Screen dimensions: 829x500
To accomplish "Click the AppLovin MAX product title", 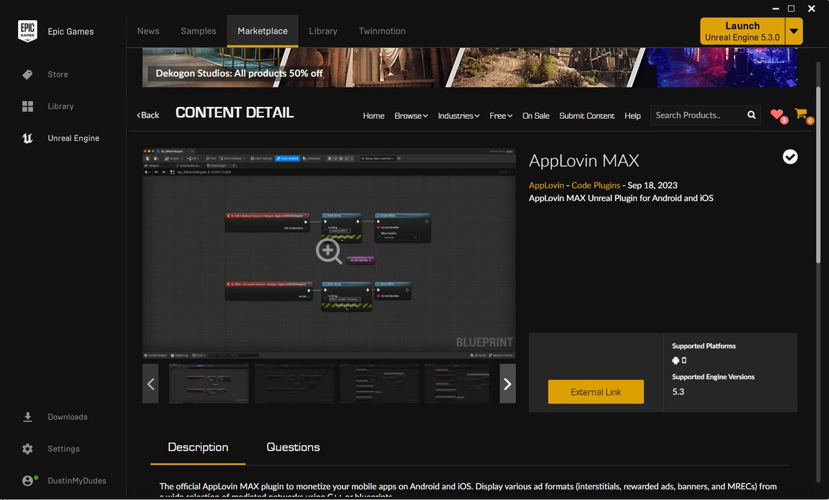I will (x=584, y=161).
